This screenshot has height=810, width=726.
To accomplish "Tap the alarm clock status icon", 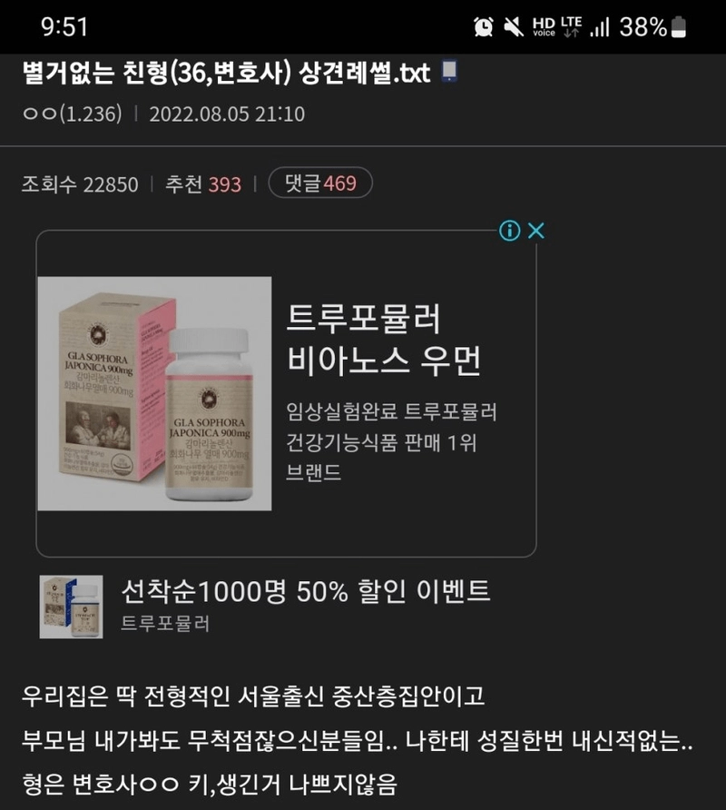I will pyautogui.click(x=484, y=27).
